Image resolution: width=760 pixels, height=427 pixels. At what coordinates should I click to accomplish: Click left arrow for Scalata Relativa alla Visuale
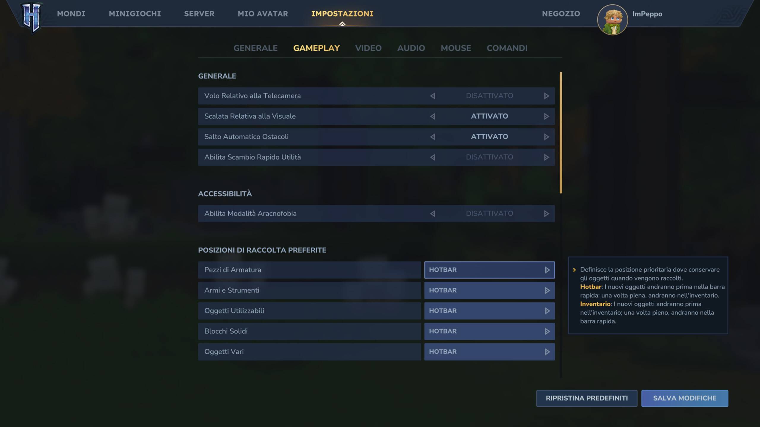tap(433, 117)
